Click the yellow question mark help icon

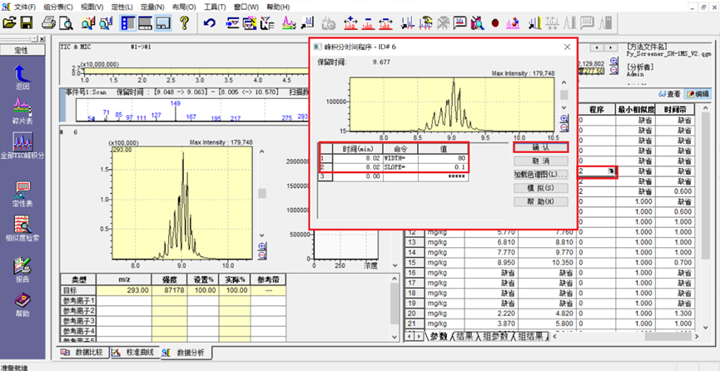click(184, 22)
